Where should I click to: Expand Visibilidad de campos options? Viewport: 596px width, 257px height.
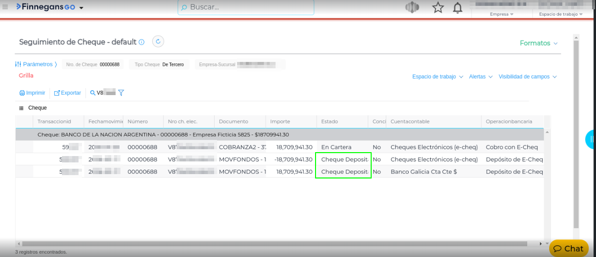[x=527, y=77]
